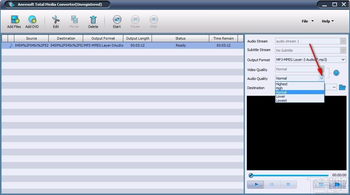The height and width of the screenshot is (195, 350).
Task: Click the Time Remain column header
Action: click(224, 38)
